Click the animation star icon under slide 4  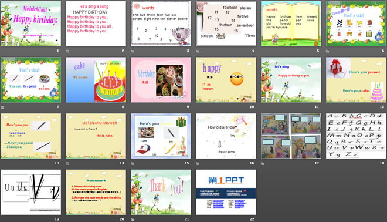coord(198,51)
